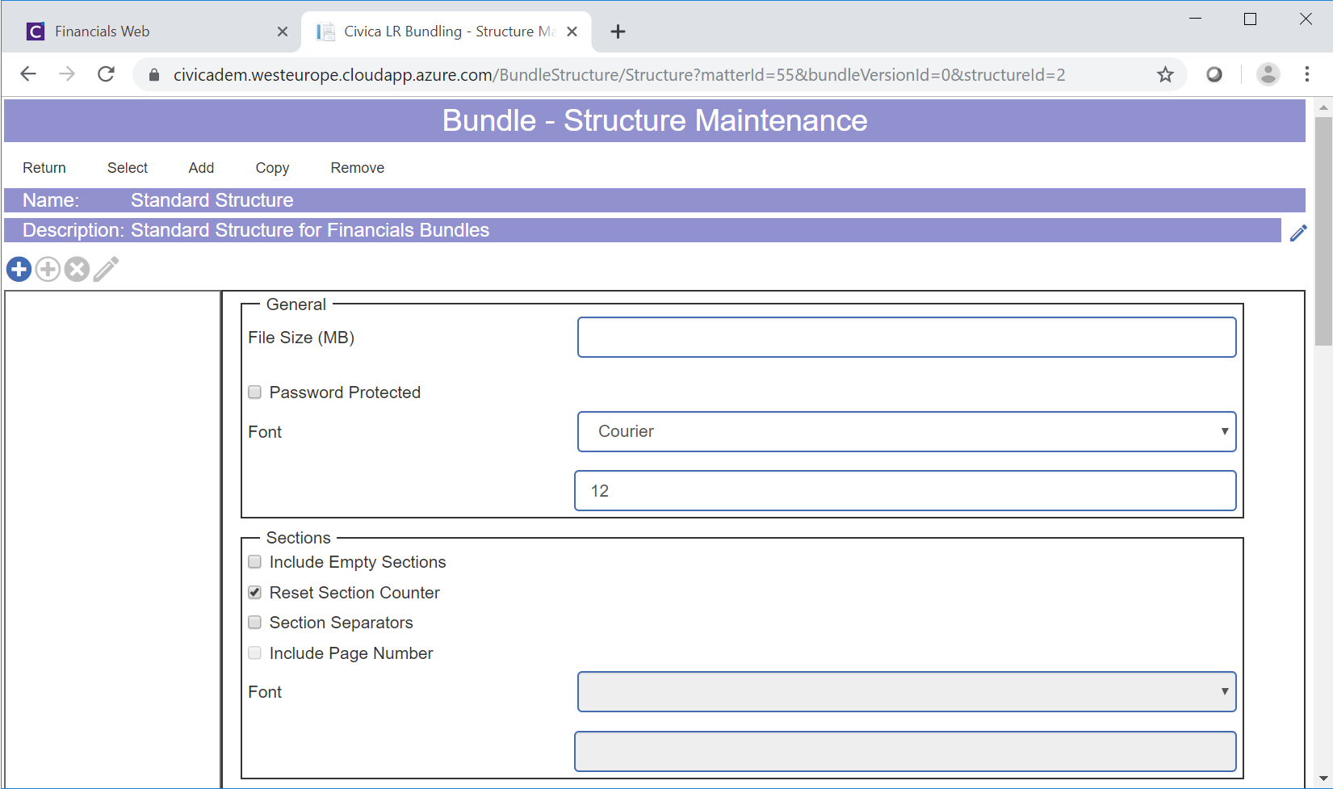
Task: Click the blue pencil icon beside Description
Action: (x=1298, y=233)
